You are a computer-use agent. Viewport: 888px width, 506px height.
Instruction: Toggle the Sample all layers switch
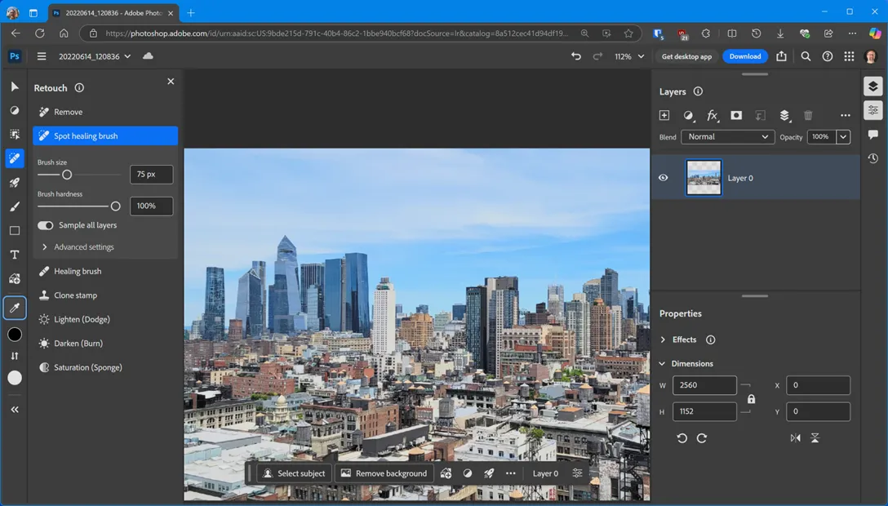(46, 225)
